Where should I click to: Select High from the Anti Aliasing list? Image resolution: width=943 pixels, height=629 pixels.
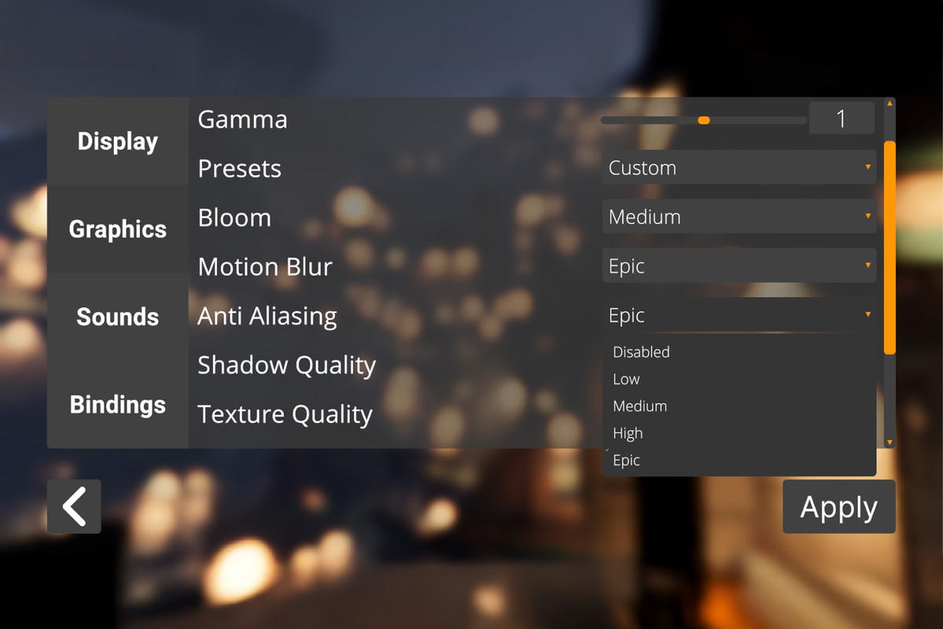point(627,432)
